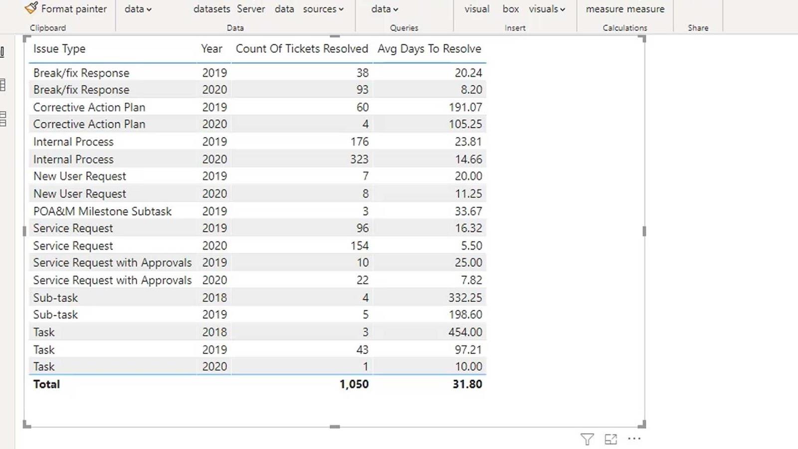This screenshot has width=798, height=449.
Task: Select New User Request row with 11.25
Action: click(x=257, y=194)
